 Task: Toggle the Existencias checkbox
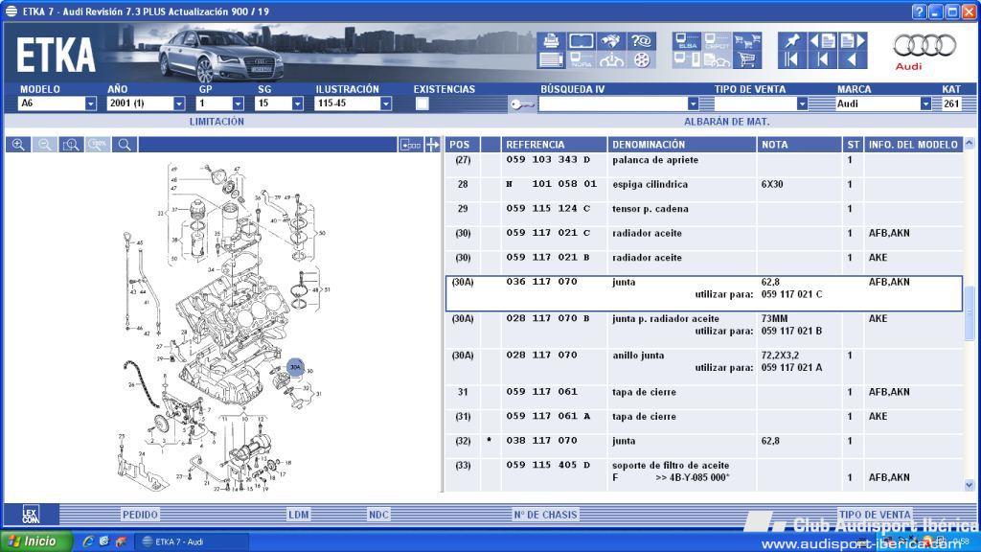pyautogui.click(x=422, y=103)
